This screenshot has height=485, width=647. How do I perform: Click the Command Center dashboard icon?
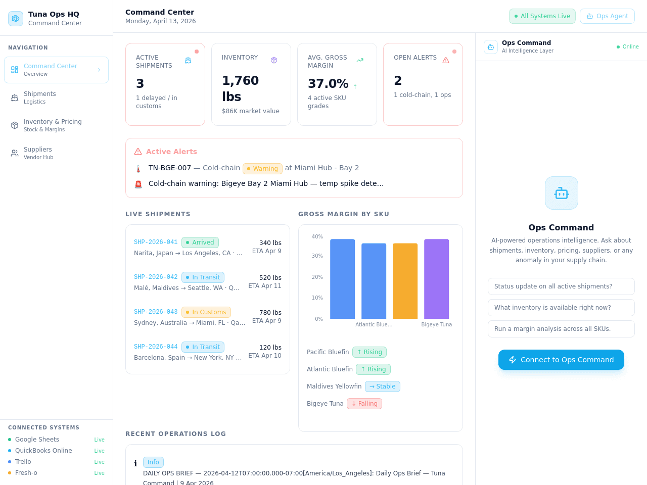[15, 70]
